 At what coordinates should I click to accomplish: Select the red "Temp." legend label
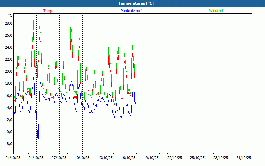(48, 11)
